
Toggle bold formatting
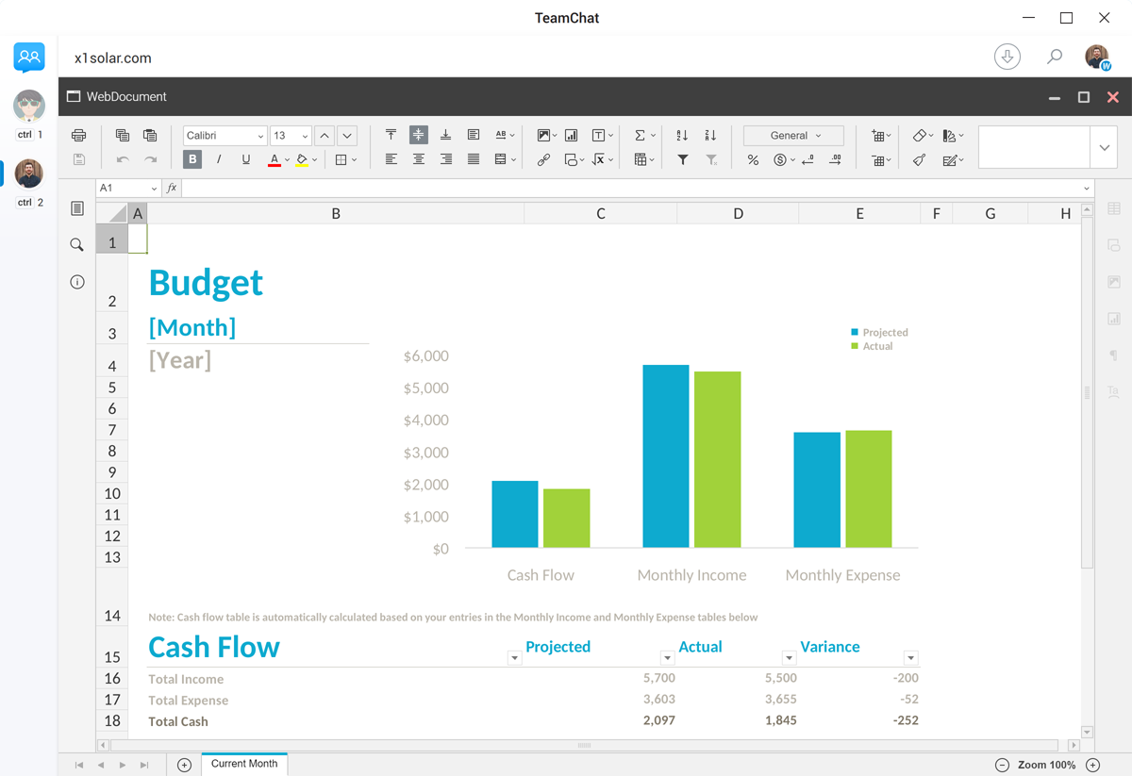coord(192,160)
